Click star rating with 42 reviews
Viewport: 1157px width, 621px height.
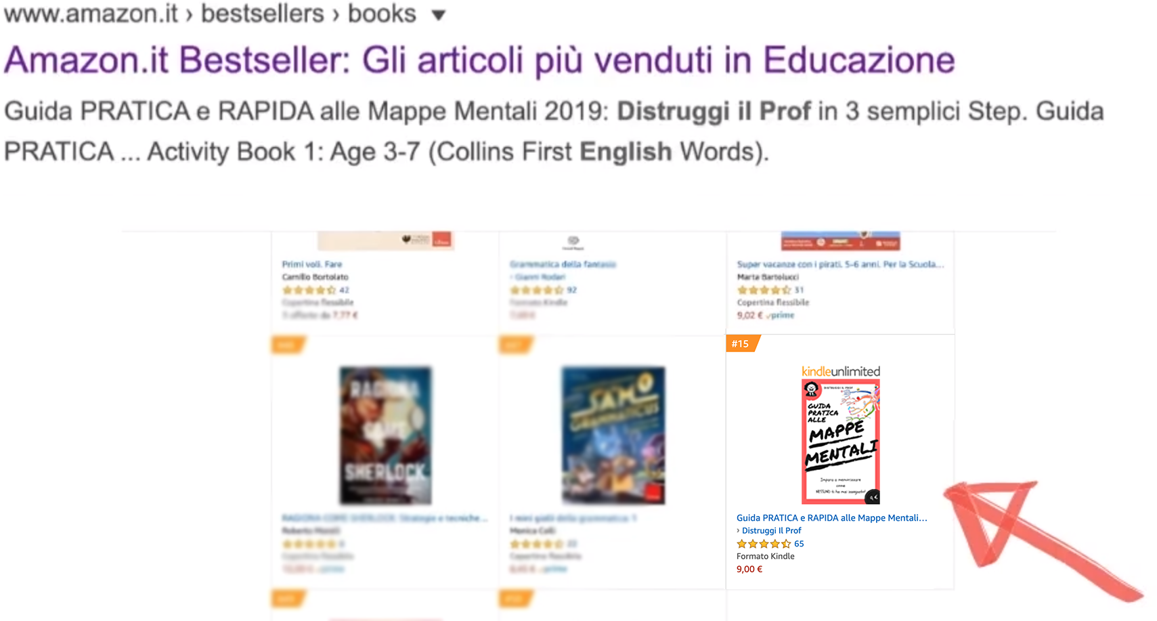point(309,290)
